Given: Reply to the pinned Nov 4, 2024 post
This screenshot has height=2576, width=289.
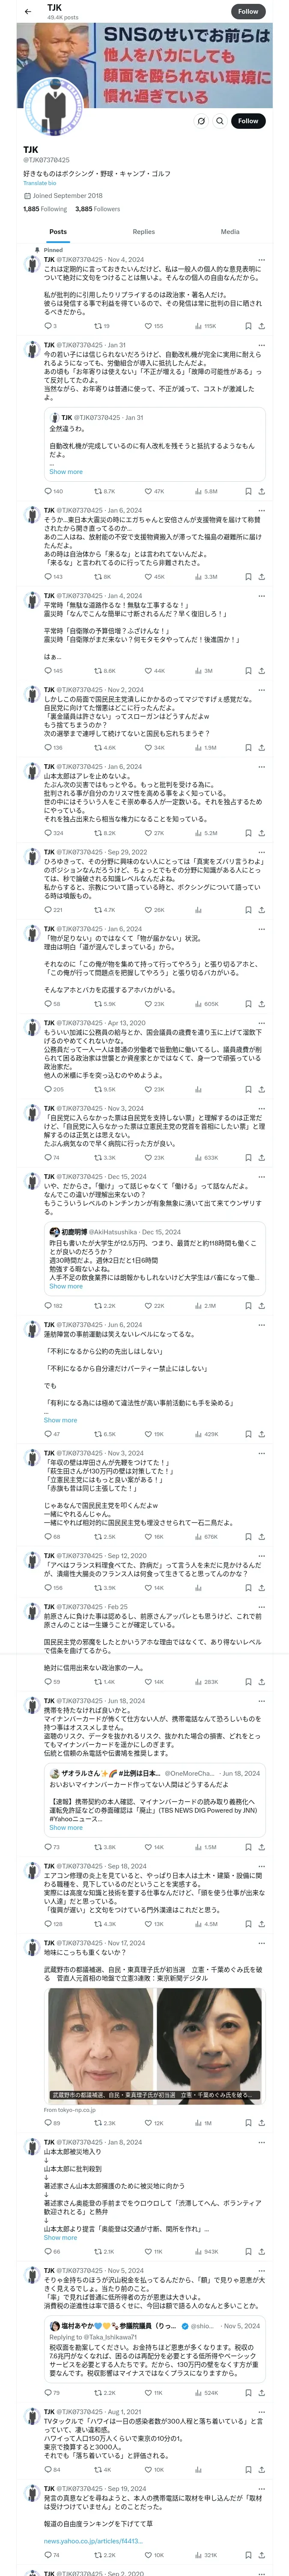Looking at the screenshot, I should click(x=47, y=325).
